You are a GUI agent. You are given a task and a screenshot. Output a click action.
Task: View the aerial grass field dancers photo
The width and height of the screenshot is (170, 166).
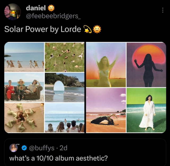click(65, 57)
